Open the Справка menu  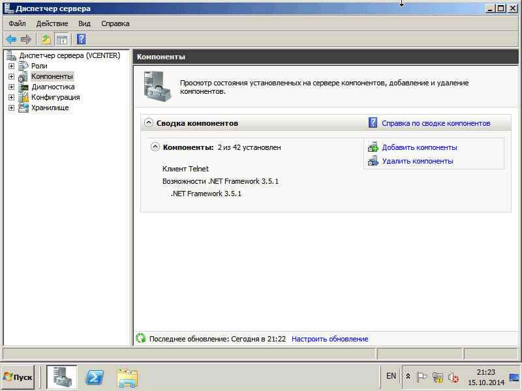115,23
